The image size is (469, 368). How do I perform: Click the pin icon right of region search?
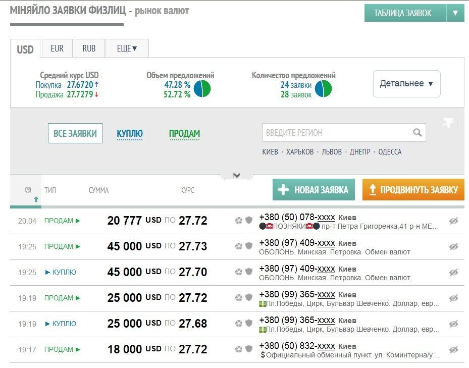tap(448, 123)
